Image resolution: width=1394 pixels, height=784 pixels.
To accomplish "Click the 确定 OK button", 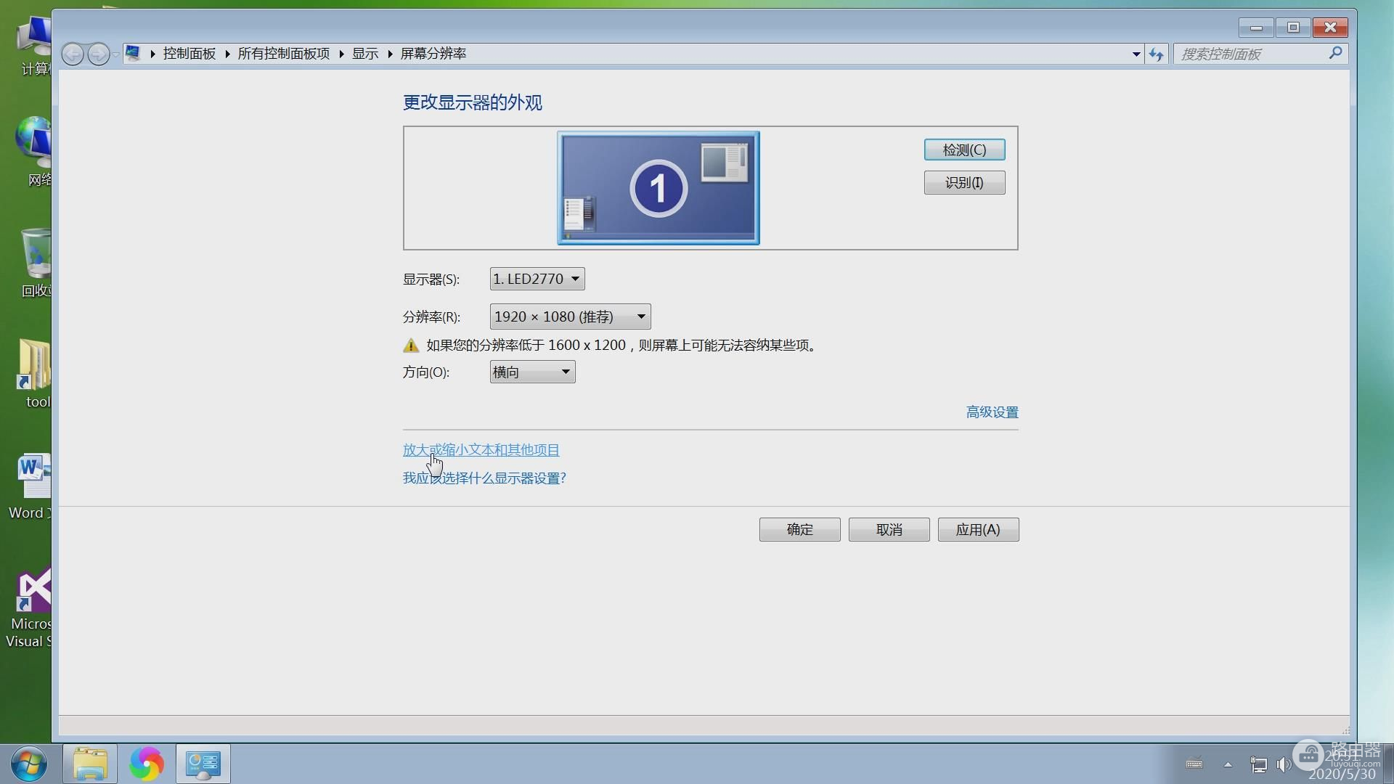I will 799,529.
